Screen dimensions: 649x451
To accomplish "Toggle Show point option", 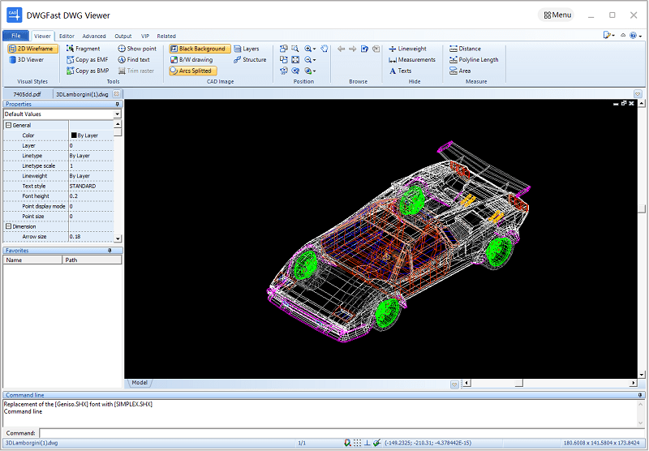I will pyautogui.click(x=137, y=49).
